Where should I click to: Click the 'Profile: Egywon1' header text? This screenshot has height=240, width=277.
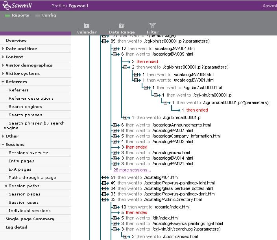(70, 6)
